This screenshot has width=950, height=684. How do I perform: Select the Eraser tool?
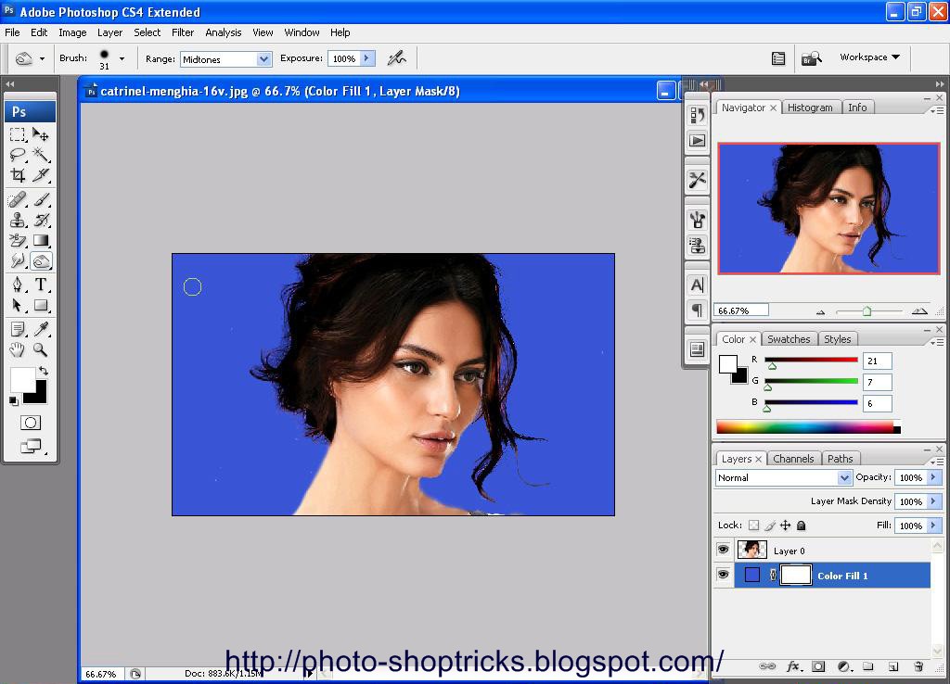[18, 240]
